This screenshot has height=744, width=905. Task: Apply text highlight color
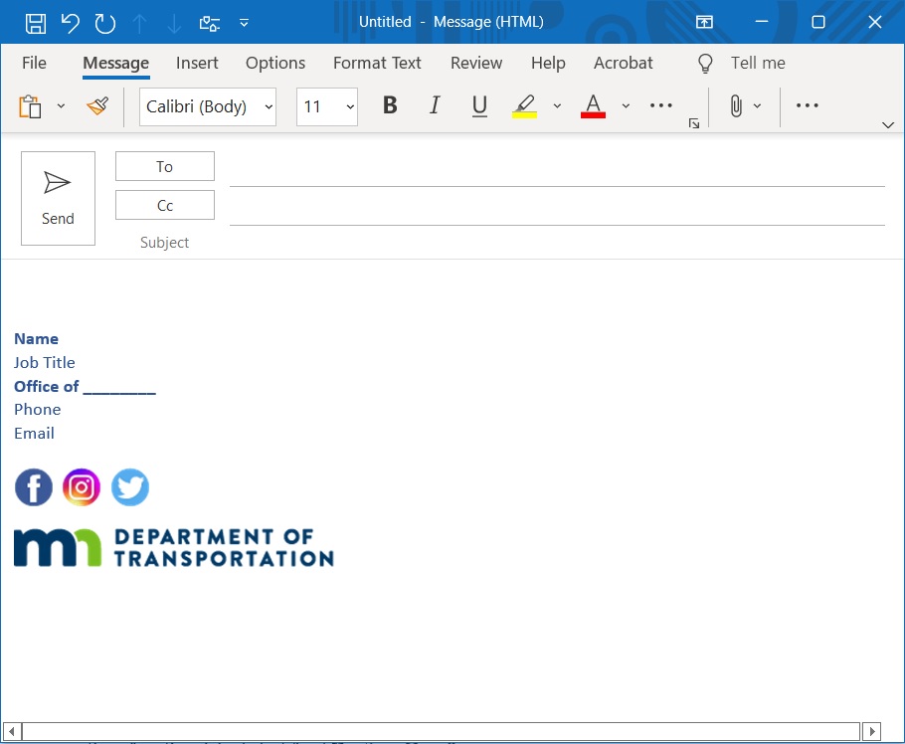tap(524, 105)
